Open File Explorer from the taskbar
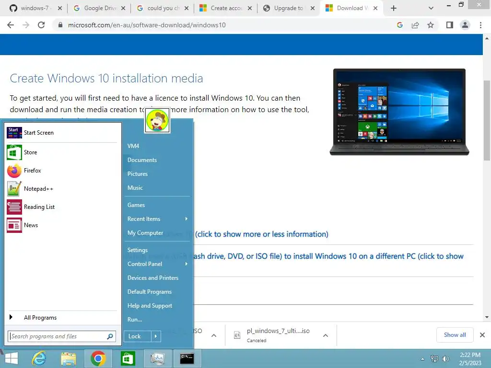This screenshot has width=491, height=368. click(68, 358)
